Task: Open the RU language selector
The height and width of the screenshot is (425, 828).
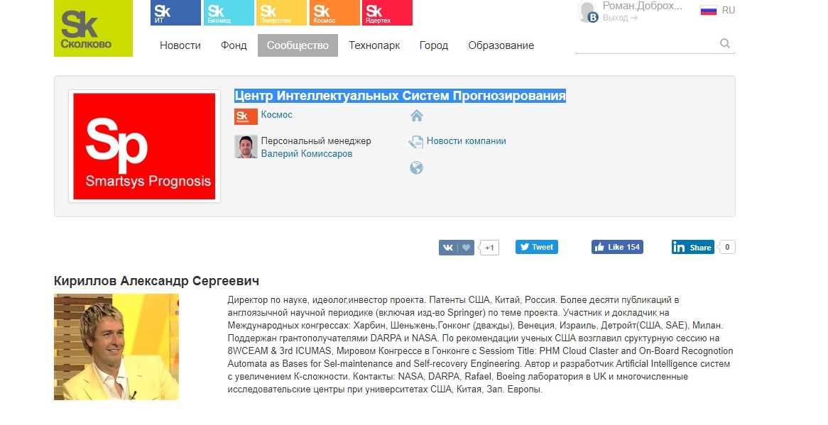Action: [x=718, y=10]
